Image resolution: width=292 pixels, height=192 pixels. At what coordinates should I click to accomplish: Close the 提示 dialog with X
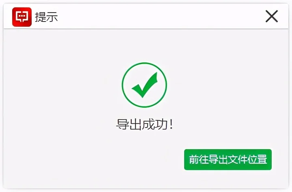click(x=271, y=16)
